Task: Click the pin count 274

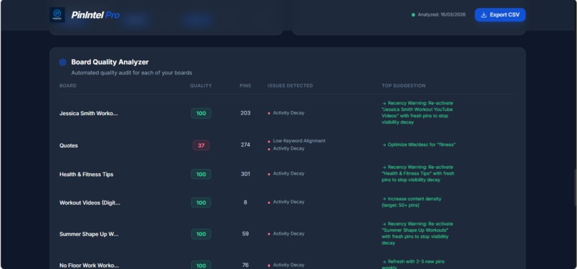Action: coord(245,145)
